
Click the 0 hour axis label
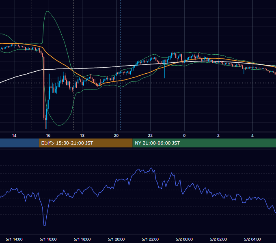click(184, 136)
